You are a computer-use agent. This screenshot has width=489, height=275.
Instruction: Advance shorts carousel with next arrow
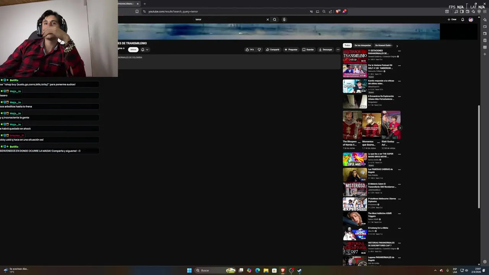(400, 128)
